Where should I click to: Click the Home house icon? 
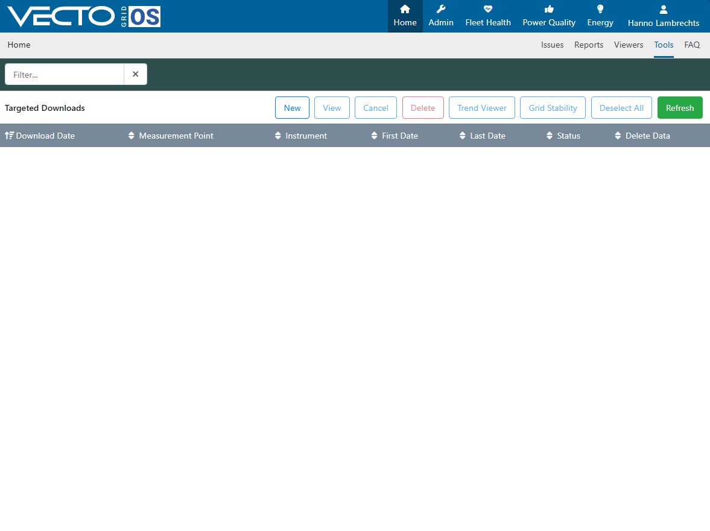pos(405,9)
